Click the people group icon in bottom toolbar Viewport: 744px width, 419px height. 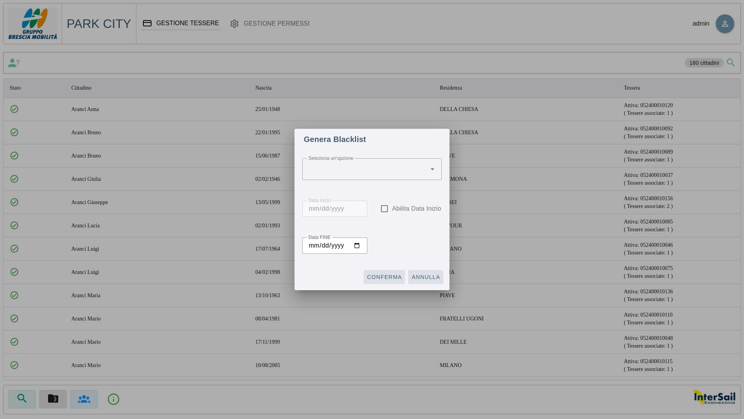tap(84, 399)
